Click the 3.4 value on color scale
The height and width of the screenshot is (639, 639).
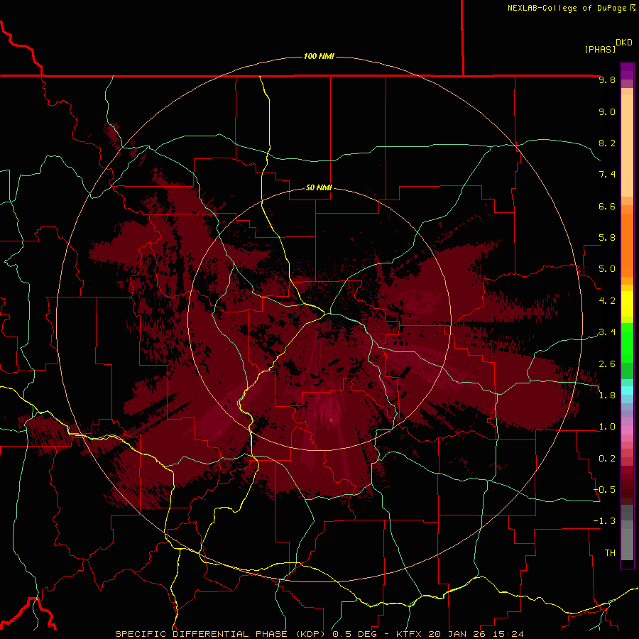tap(607, 332)
